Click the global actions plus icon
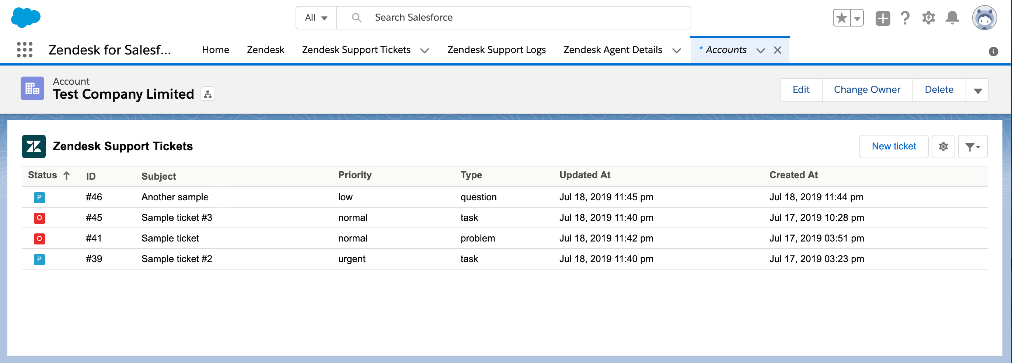The width and height of the screenshot is (1012, 363). point(883,18)
